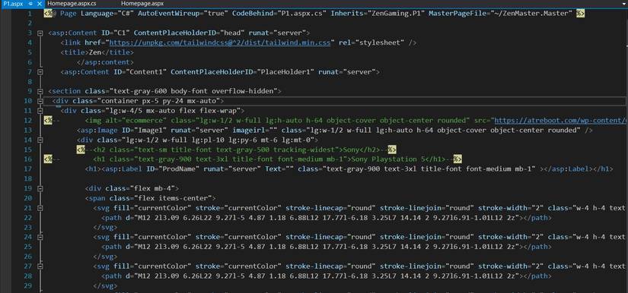Click line number 29 in the gutter
628x293 pixels.
[27, 286]
